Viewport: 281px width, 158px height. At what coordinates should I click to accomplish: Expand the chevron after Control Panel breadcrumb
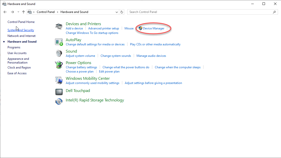[57, 12]
